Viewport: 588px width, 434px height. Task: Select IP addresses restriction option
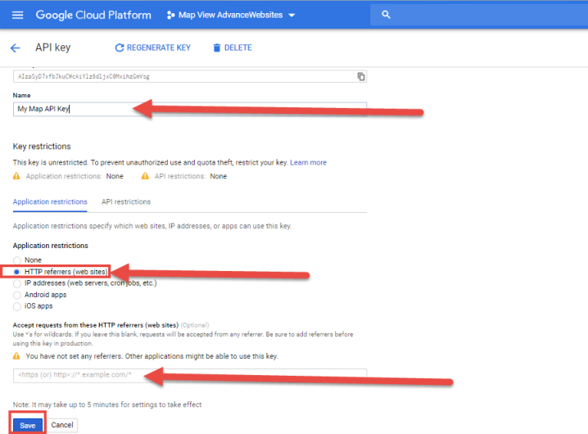click(18, 283)
